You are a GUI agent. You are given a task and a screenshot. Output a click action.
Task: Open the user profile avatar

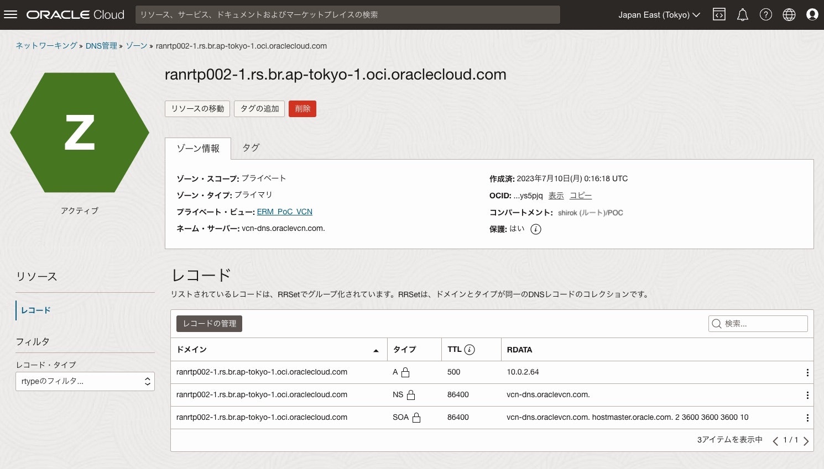point(812,15)
